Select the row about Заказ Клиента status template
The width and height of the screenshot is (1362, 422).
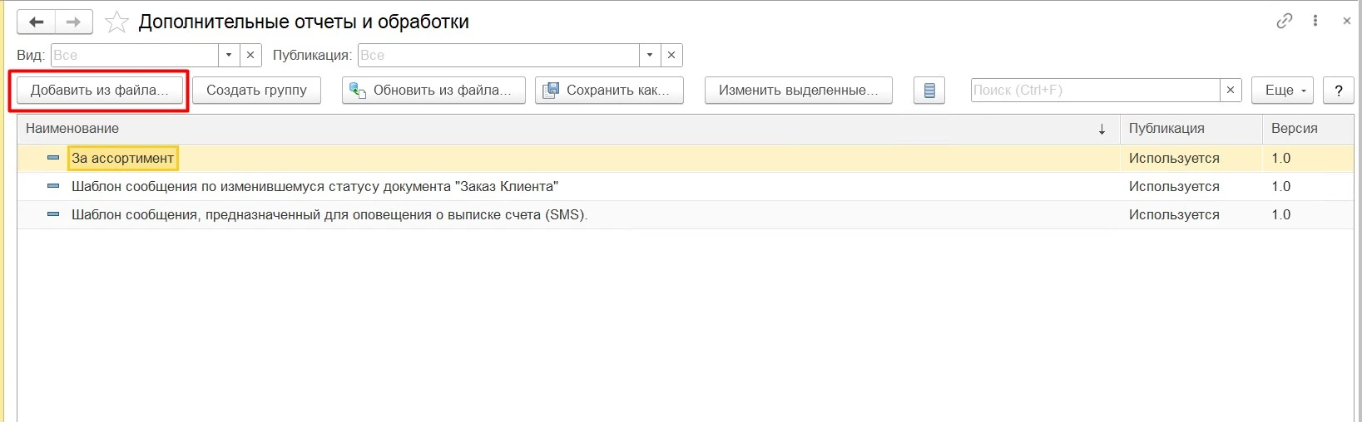[x=686, y=186]
